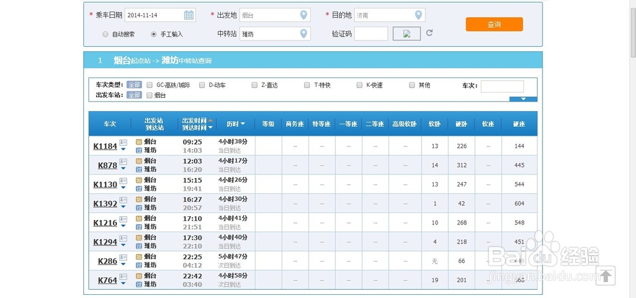Focus the 车次 train number filter field
The image size is (636, 298).
pos(502,86)
